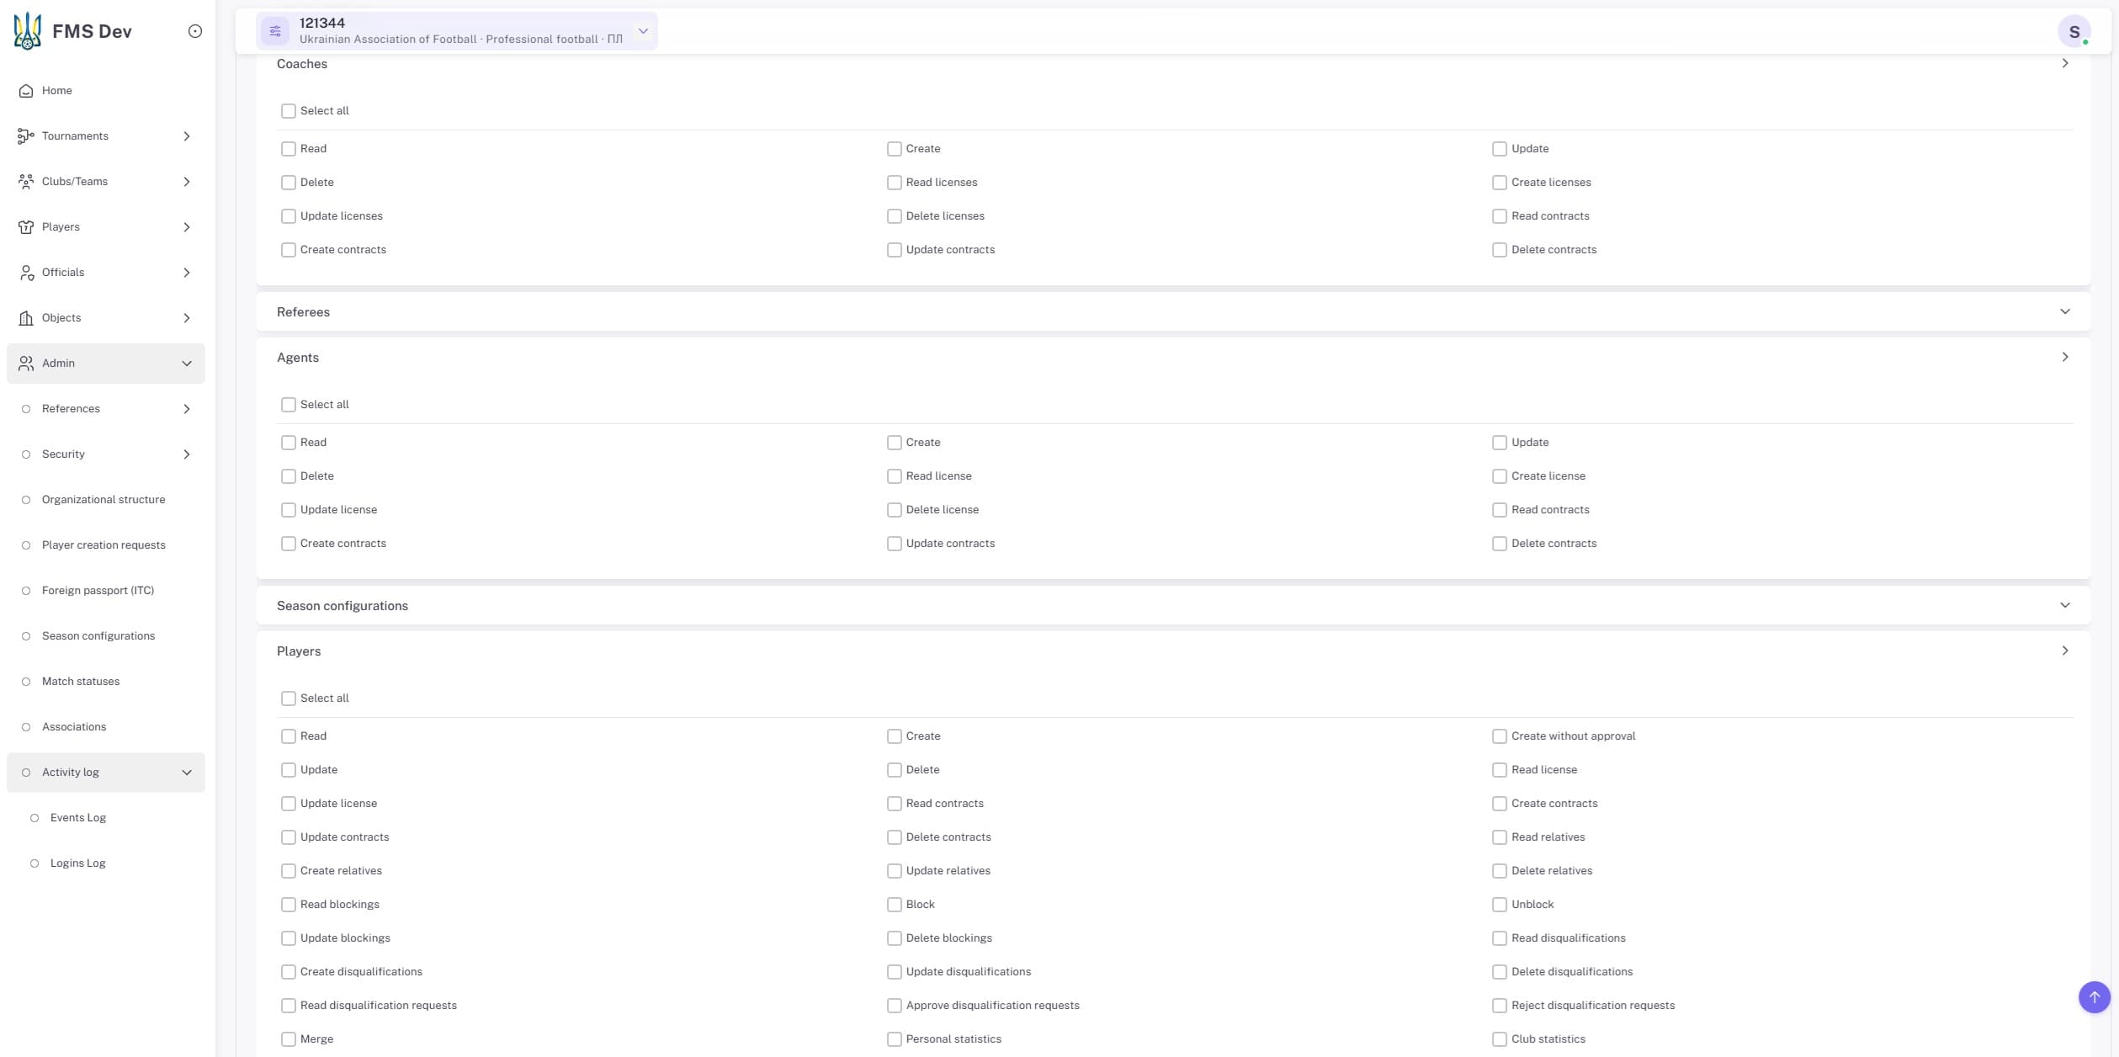This screenshot has height=1057, width=2119.
Task: Click the scroll-to-top arrow button
Action: pos(2094,997)
